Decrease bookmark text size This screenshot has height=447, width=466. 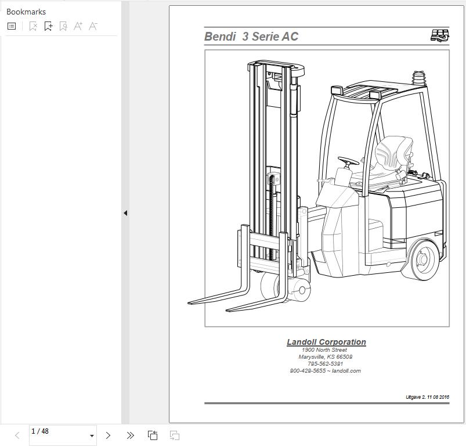(93, 26)
